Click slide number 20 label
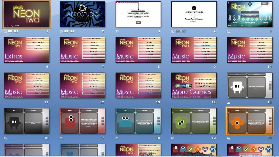This screenshot has height=157, width=279. [269, 138]
